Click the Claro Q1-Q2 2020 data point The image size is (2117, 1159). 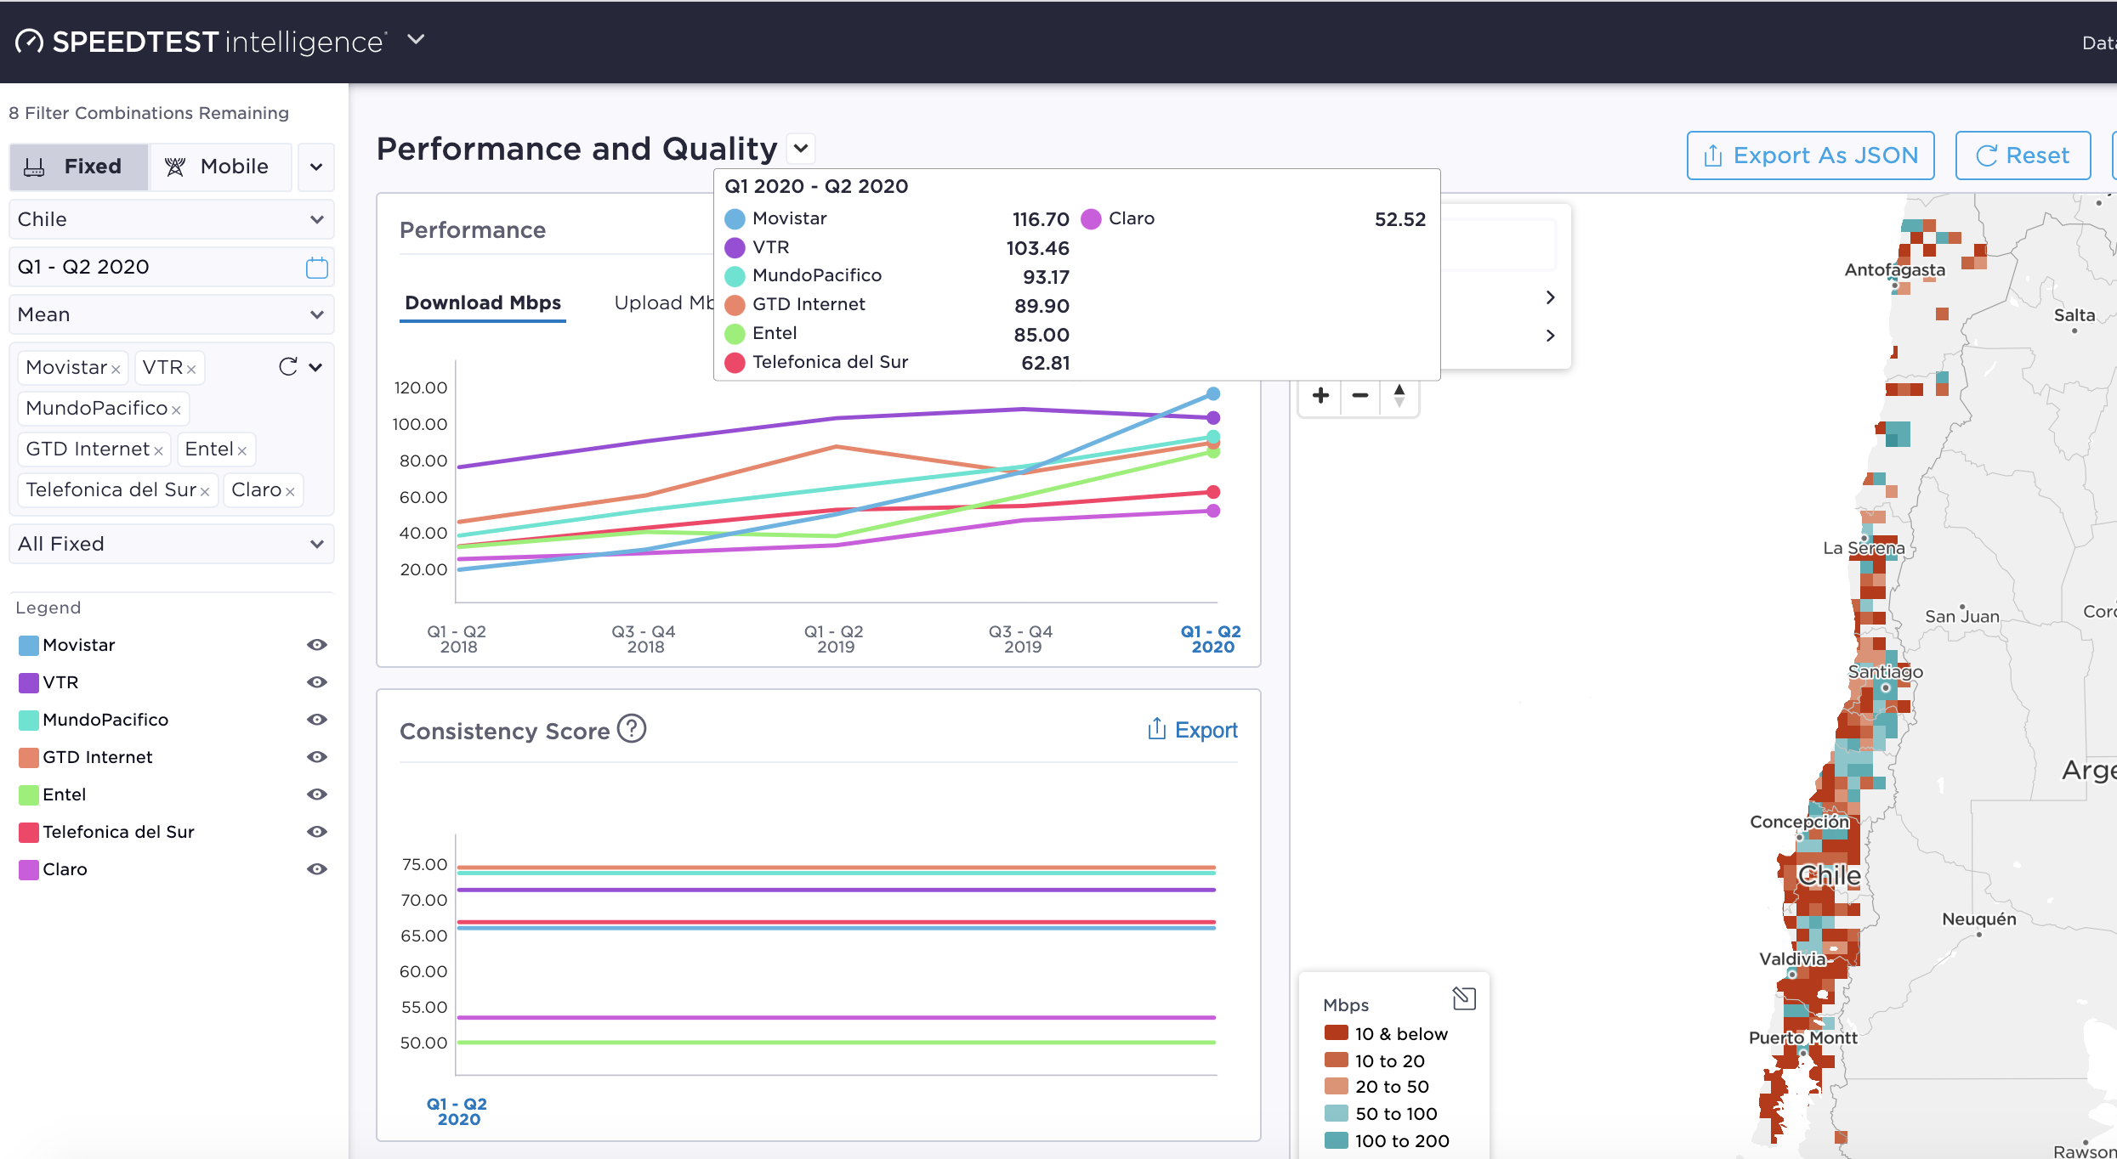(x=1213, y=511)
